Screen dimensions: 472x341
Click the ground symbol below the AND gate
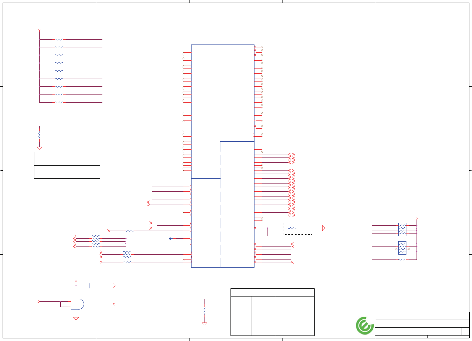click(x=76, y=318)
